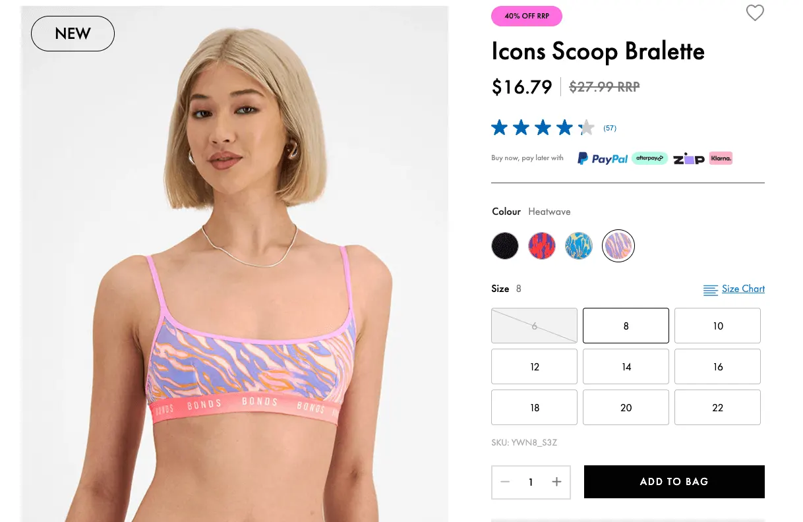The height and width of the screenshot is (522, 803).
Task: Increase quantity with the plus icon
Action: pyautogui.click(x=556, y=482)
